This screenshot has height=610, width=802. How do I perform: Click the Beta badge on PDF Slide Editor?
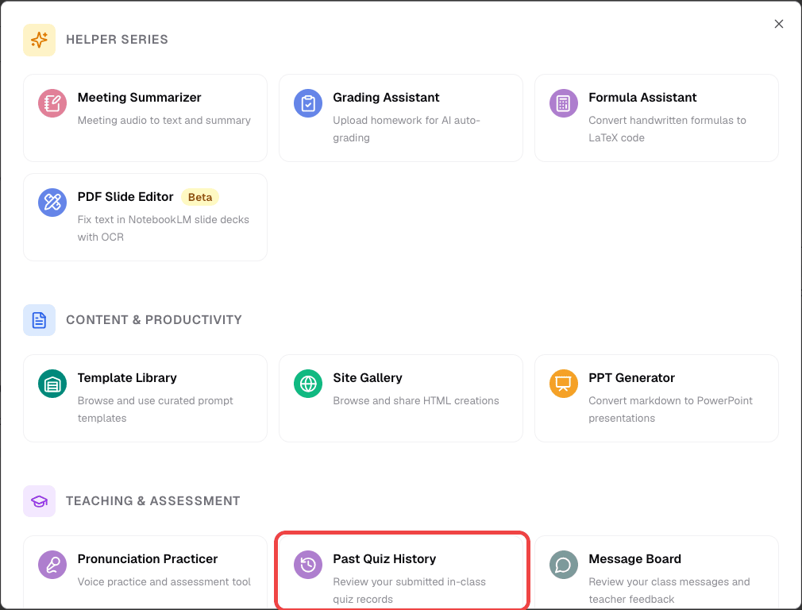click(x=200, y=197)
